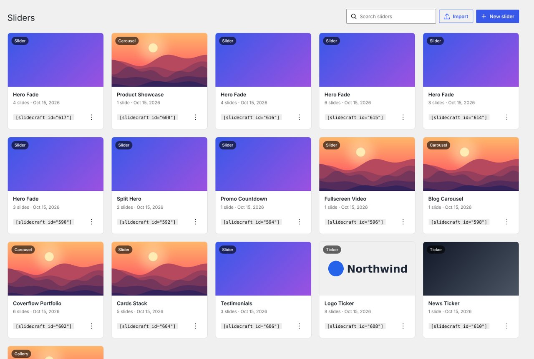The width and height of the screenshot is (534, 359).
Task: Open the Logo Ticker Northwind thumbnail
Action: (x=367, y=268)
